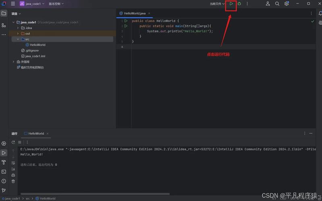Open the Build hammer tool window
This screenshot has width=322, height=201.
[4, 162]
